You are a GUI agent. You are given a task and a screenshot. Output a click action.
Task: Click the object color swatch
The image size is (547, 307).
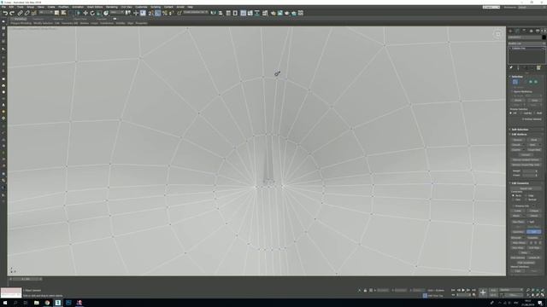coord(544,38)
